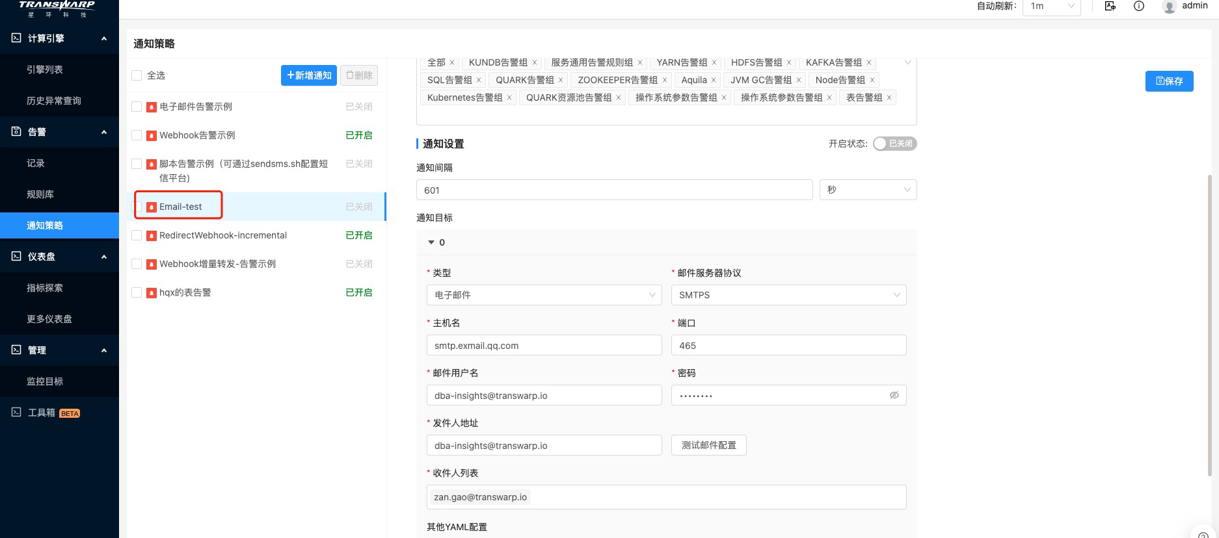The width and height of the screenshot is (1219, 538).
Task: Remove the Node告警组 tag
Action: [872, 80]
